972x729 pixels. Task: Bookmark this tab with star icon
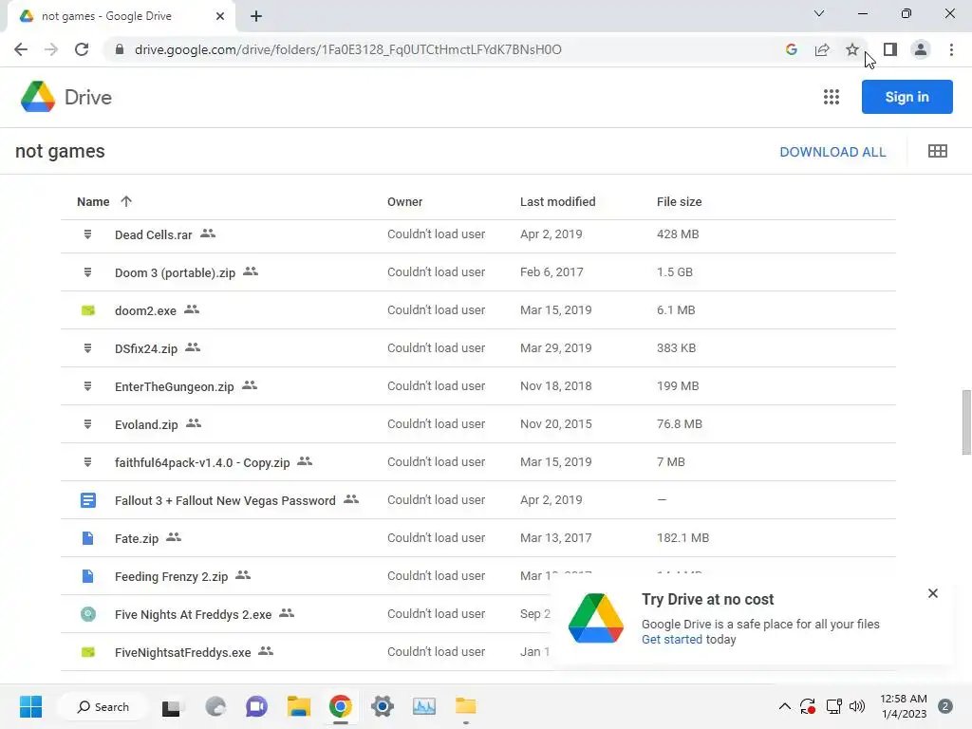(x=851, y=49)
